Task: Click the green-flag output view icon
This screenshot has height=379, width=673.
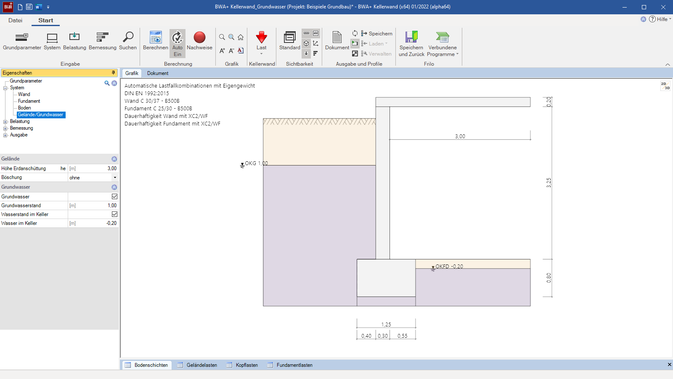Action: pyautogui.click(x=355, y=43)
